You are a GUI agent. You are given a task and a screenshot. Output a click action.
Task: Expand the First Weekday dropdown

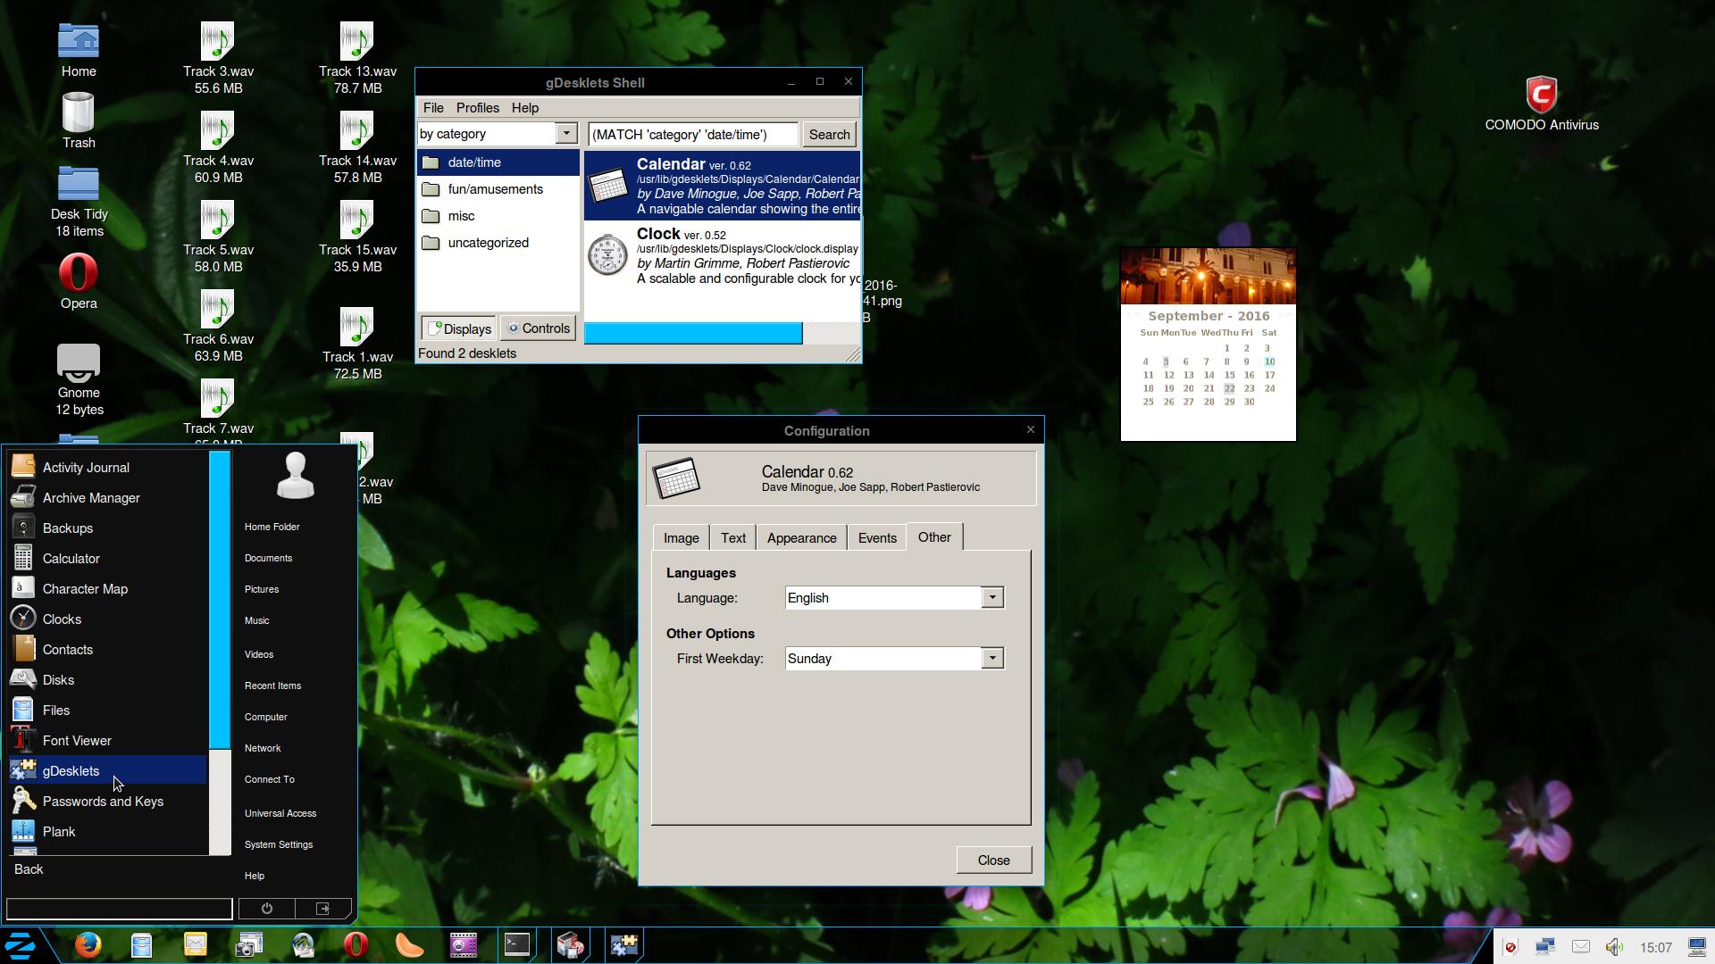(991, 659)
